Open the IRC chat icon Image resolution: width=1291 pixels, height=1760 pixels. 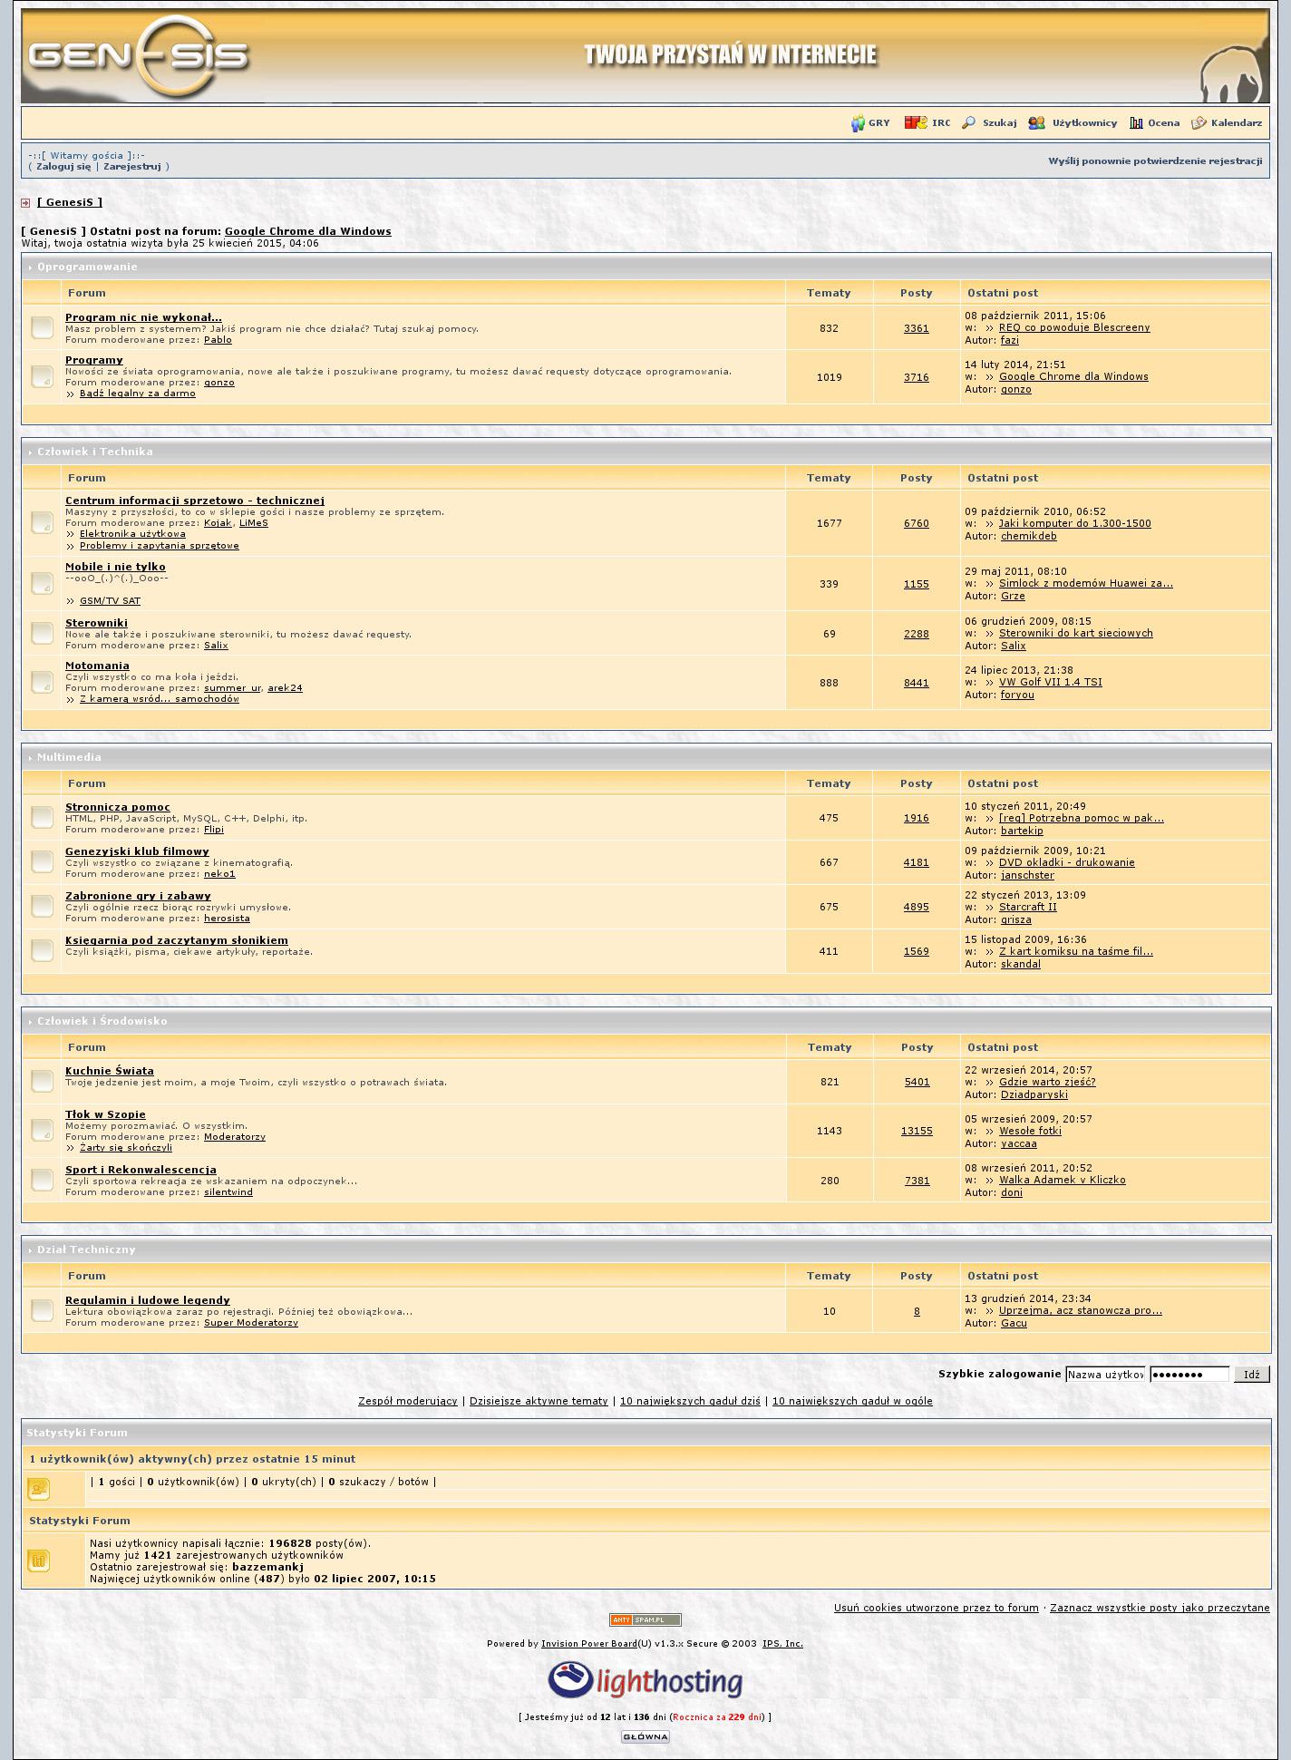(915, 122)
